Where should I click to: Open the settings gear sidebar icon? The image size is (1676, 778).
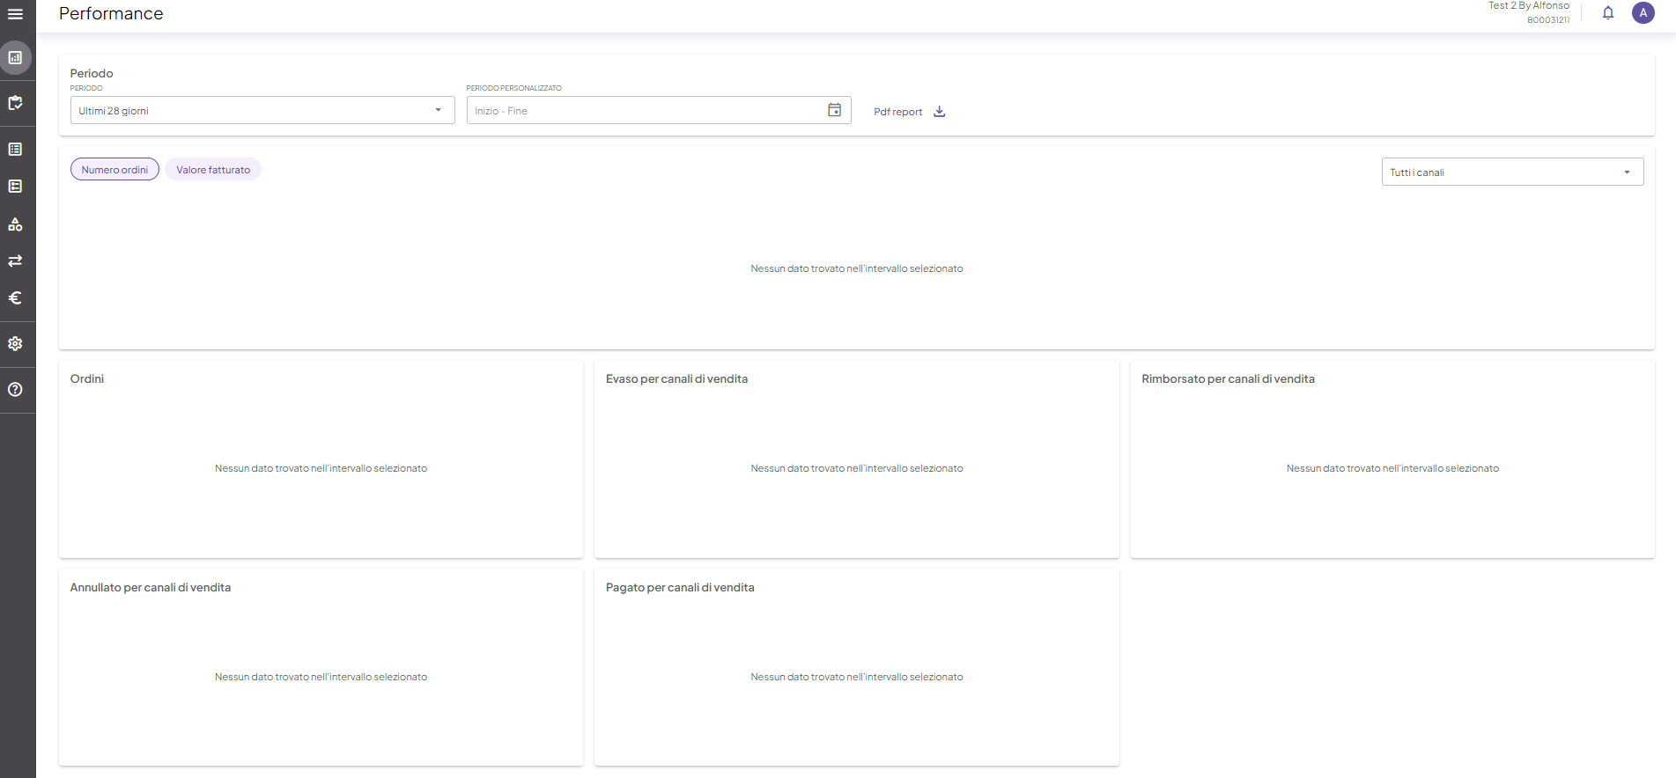point(15,344)
